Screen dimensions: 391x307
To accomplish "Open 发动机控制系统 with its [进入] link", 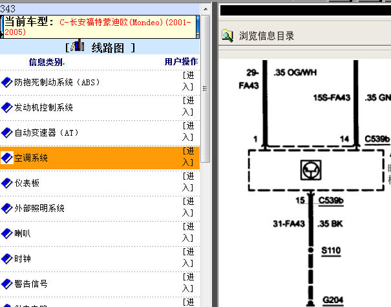I will (x=188, y=106).
